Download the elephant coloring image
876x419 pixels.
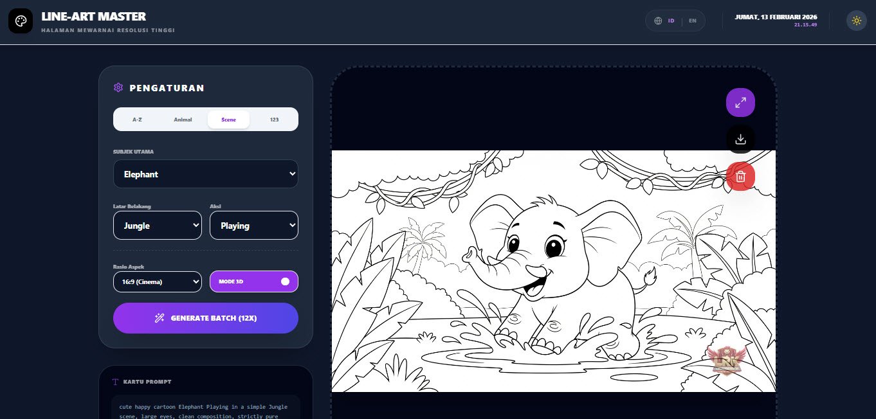click(740, 139)
